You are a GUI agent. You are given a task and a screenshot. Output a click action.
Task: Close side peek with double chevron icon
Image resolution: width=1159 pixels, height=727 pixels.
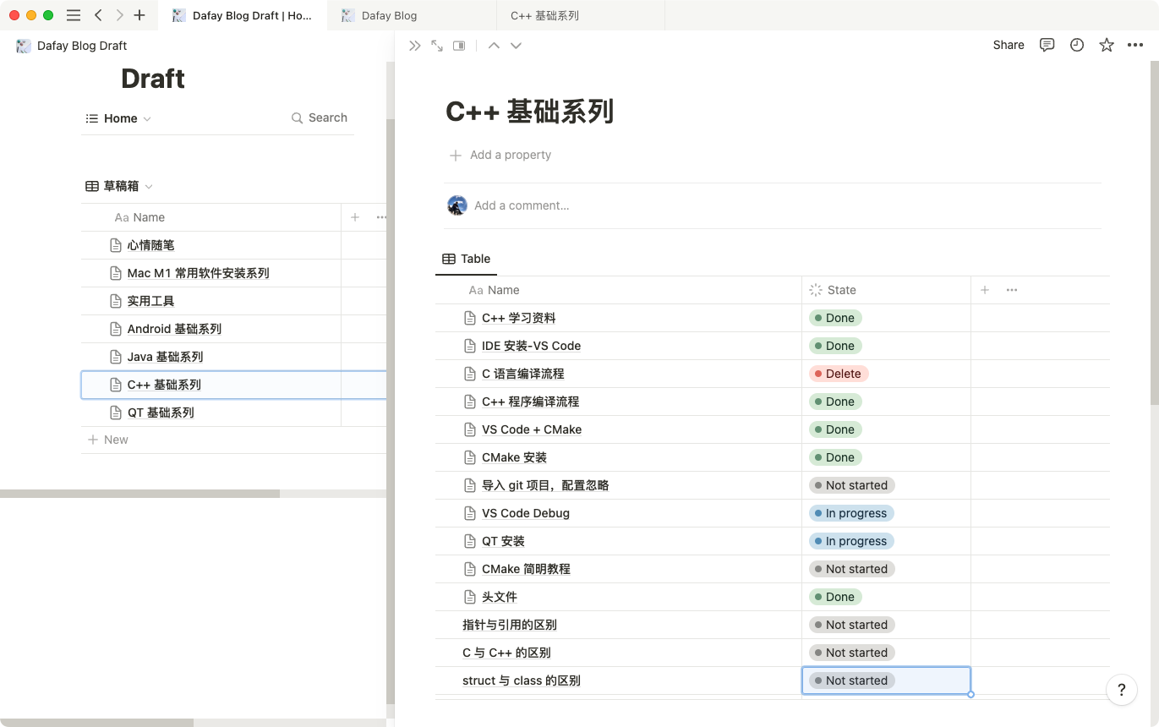(414, 46)
